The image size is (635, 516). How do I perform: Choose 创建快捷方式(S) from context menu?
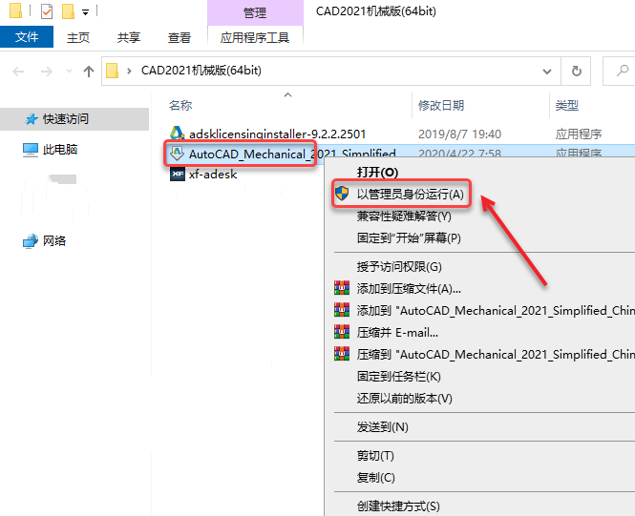coord(398,506)
